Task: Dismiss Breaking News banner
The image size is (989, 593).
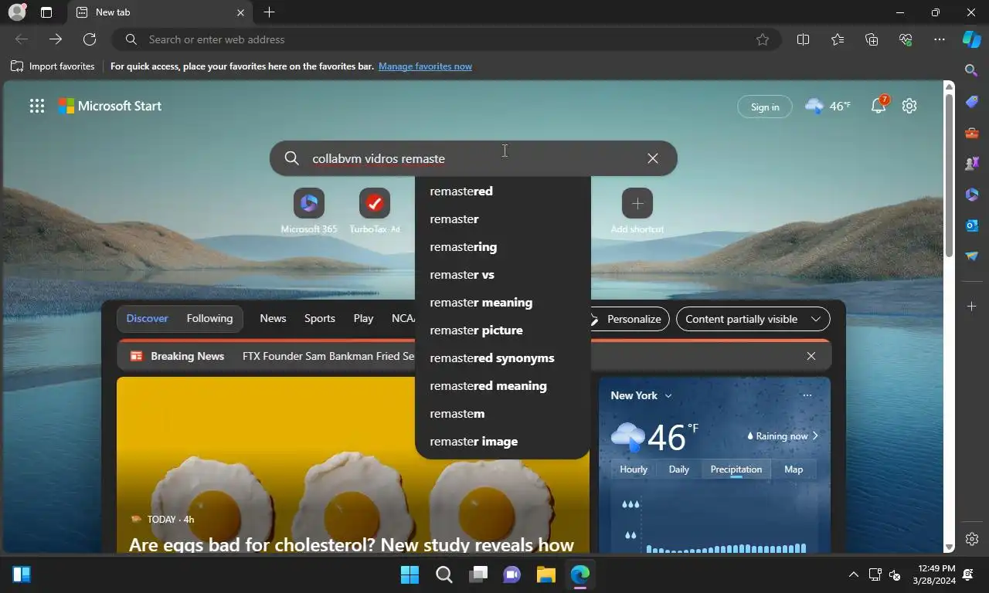Action: [811, 356]
